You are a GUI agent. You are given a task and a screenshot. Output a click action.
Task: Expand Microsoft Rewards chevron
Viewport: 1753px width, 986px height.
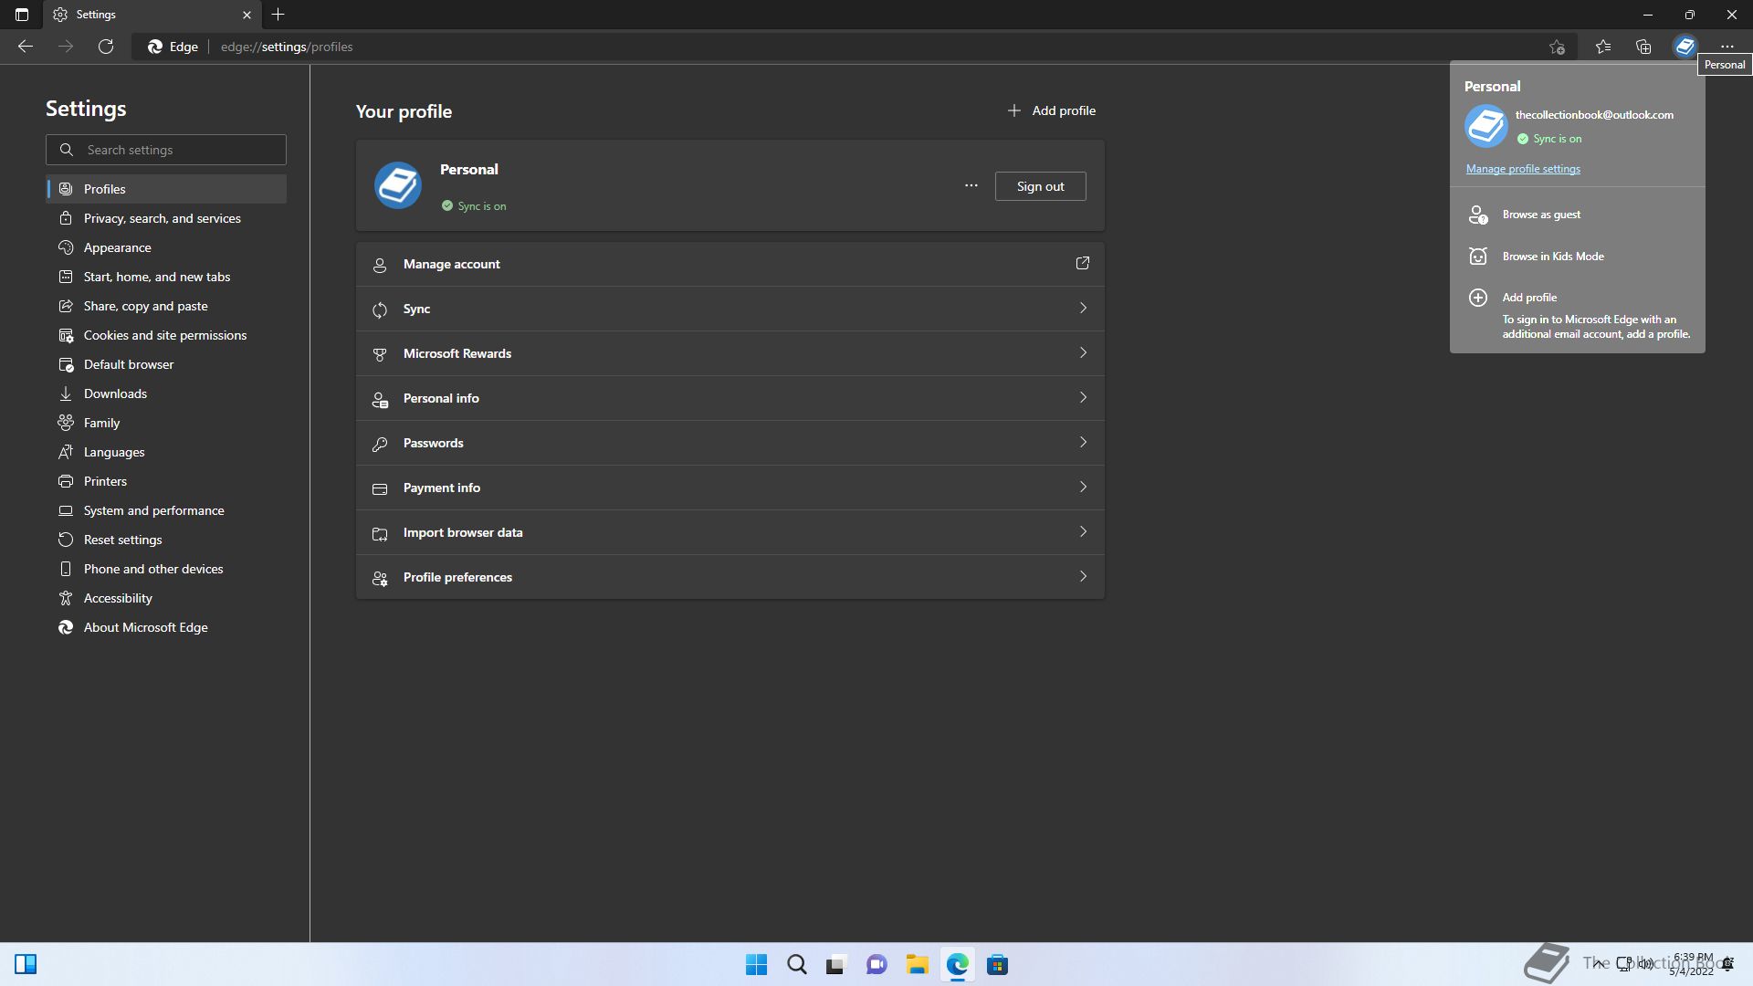click(x=1083, y=353)
